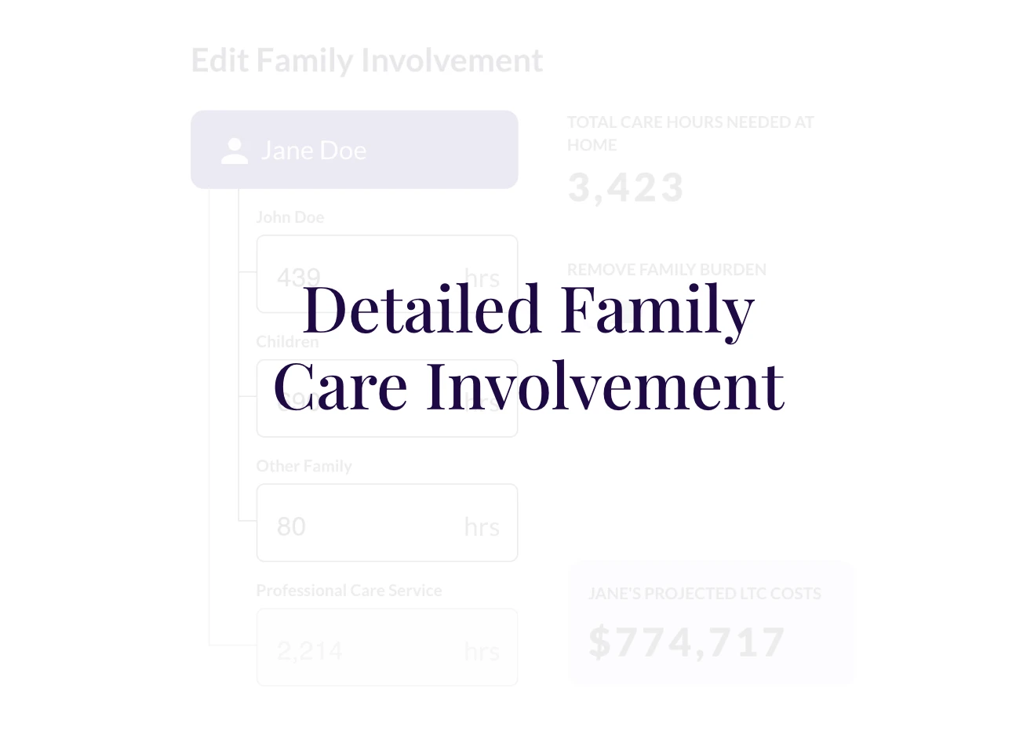Click the 80 hrs Other Family input
Viewport: 1034px width, 753px height.
[386, 522]
